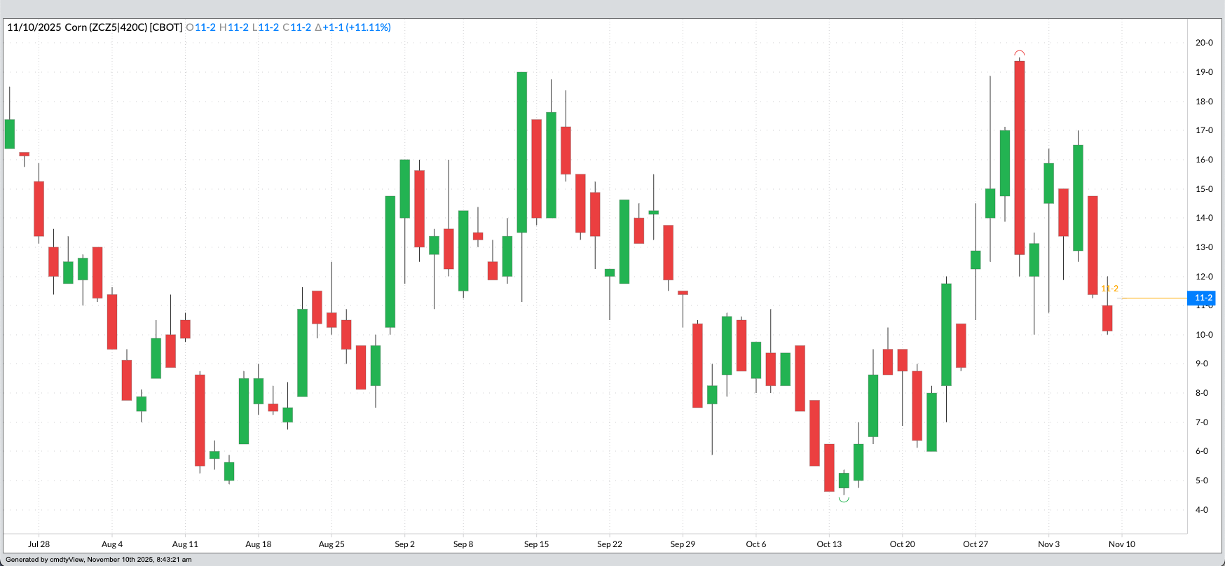The image size is (1225, 566).
Task: Select the close value C 11-2
Action: point(297,27)
